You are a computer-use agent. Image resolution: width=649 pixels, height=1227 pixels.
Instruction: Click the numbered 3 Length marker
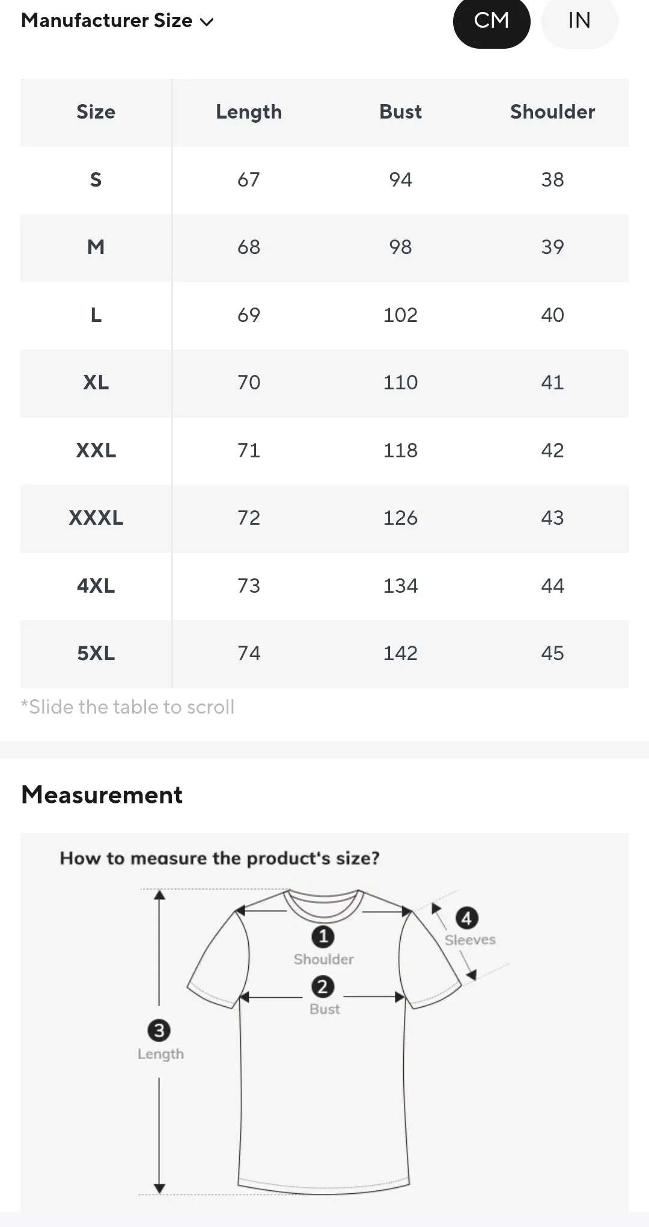159,1030
